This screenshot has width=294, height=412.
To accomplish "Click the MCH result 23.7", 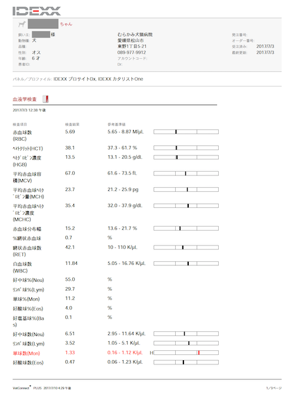I will coord(70,189).
